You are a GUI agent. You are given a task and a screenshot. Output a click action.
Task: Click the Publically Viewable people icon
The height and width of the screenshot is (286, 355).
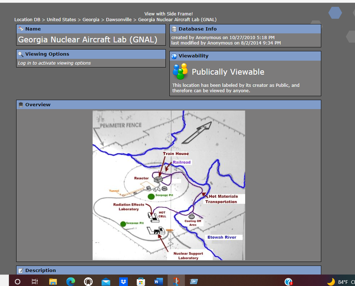[180, 71]
